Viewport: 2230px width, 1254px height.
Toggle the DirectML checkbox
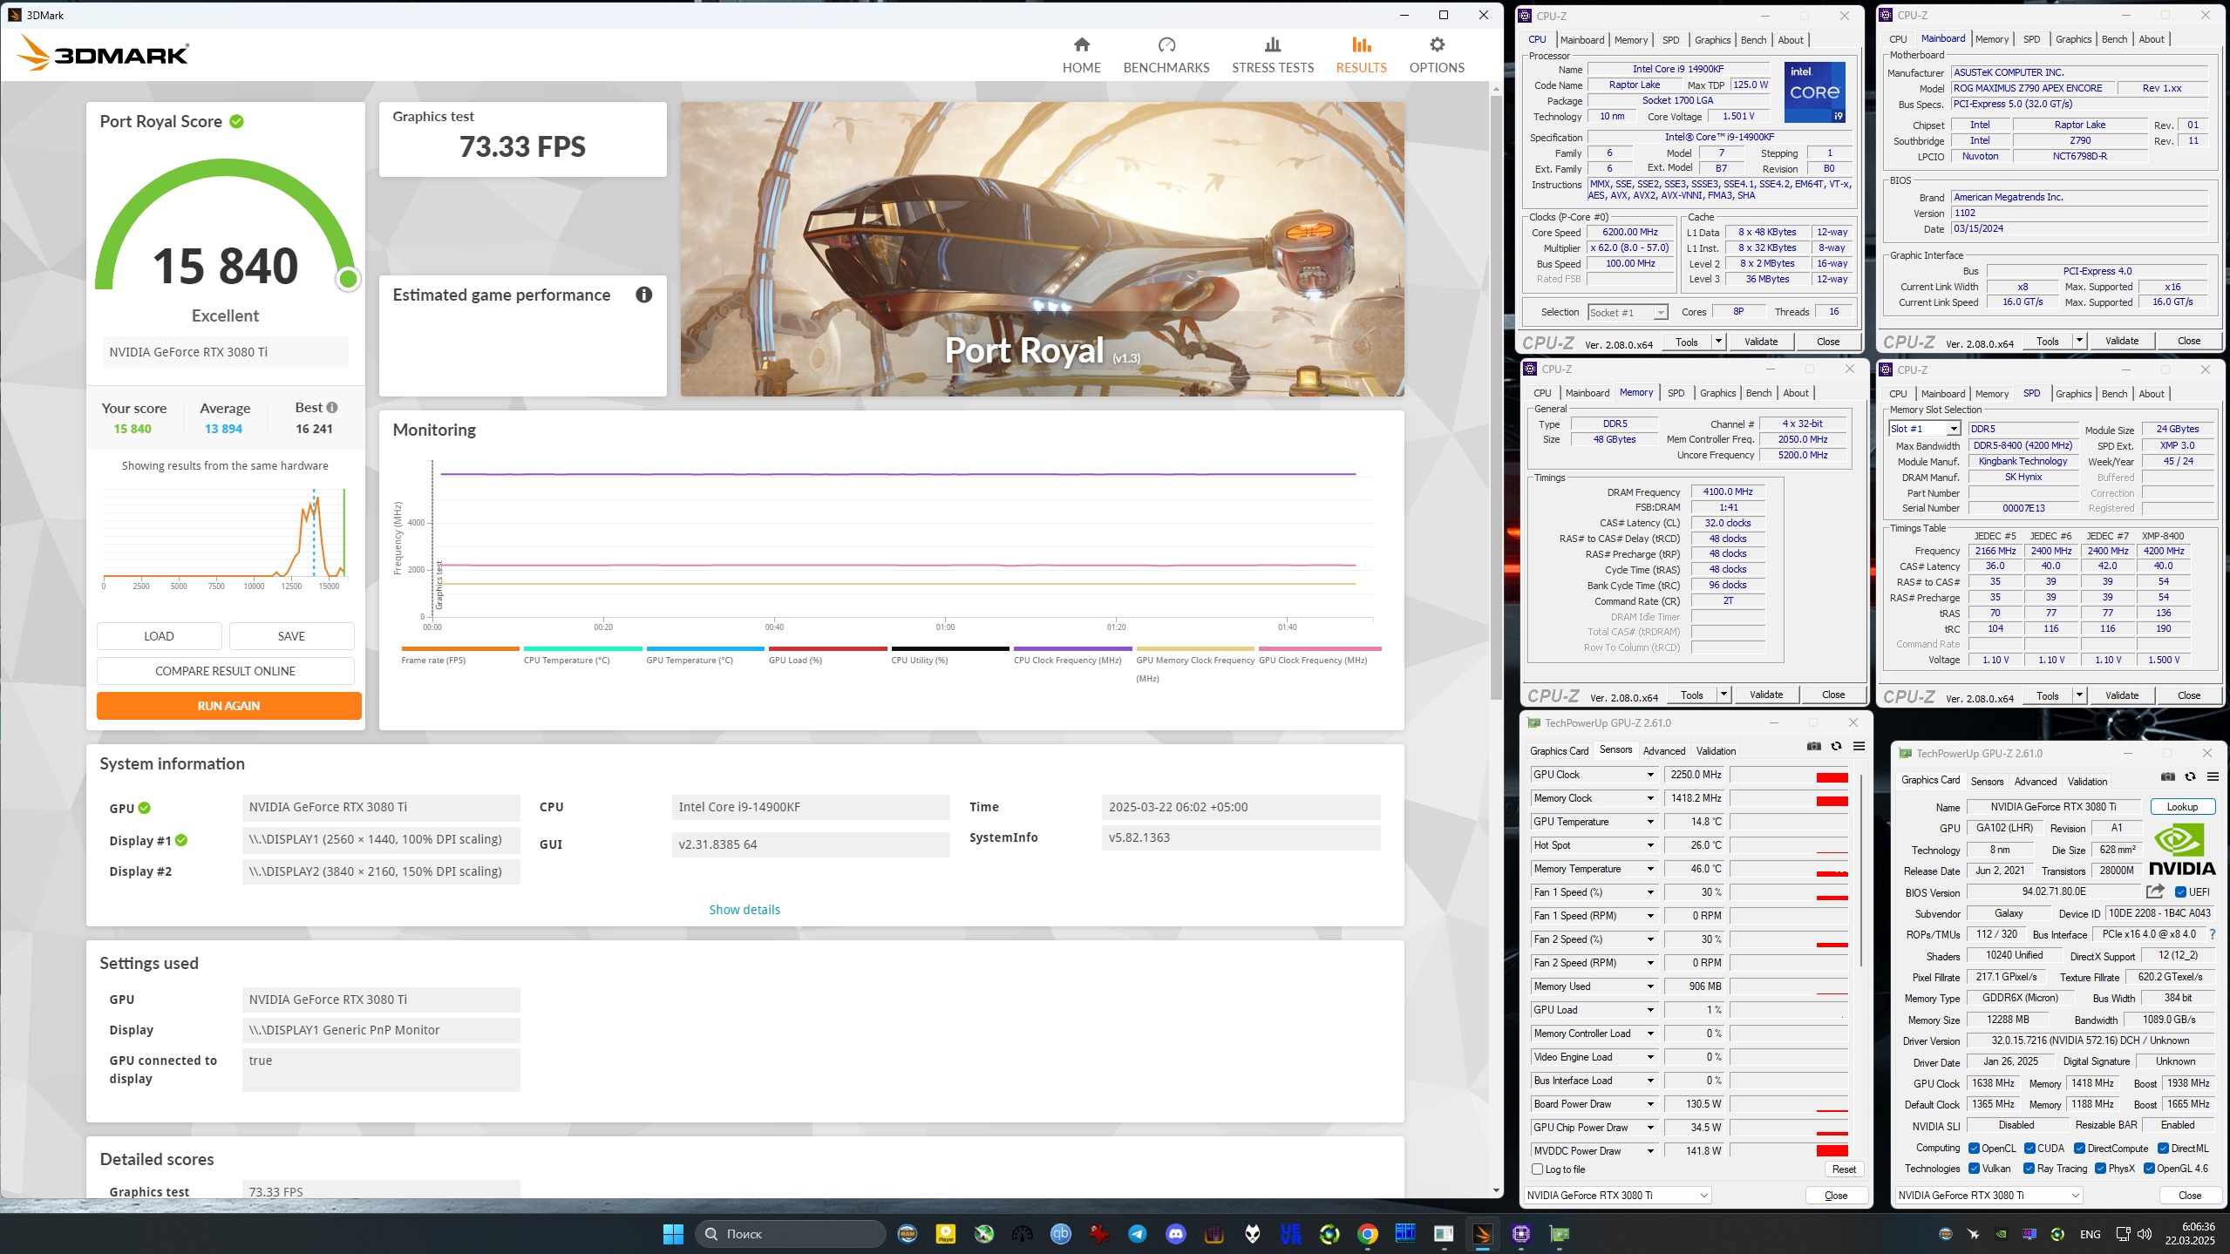click(2163, 1148)
